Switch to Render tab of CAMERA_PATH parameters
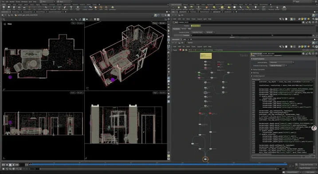This screenshot has height=174, width=318. [x=184, y=29]
